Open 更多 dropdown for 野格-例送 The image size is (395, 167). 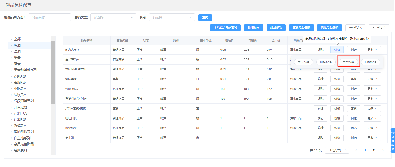[x=372, y=89]
